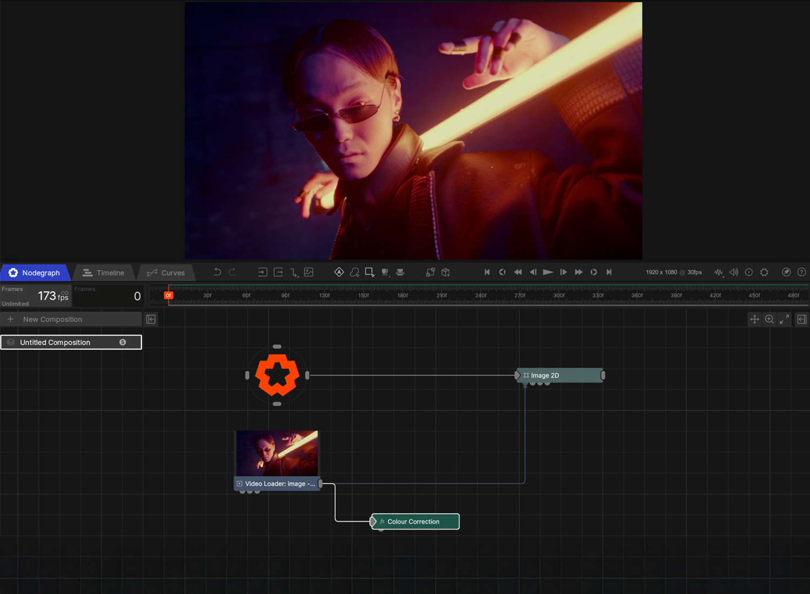Open help with the question mark icon
The width and height of the screenshot is (810, 594).
[x=801, y=272]
